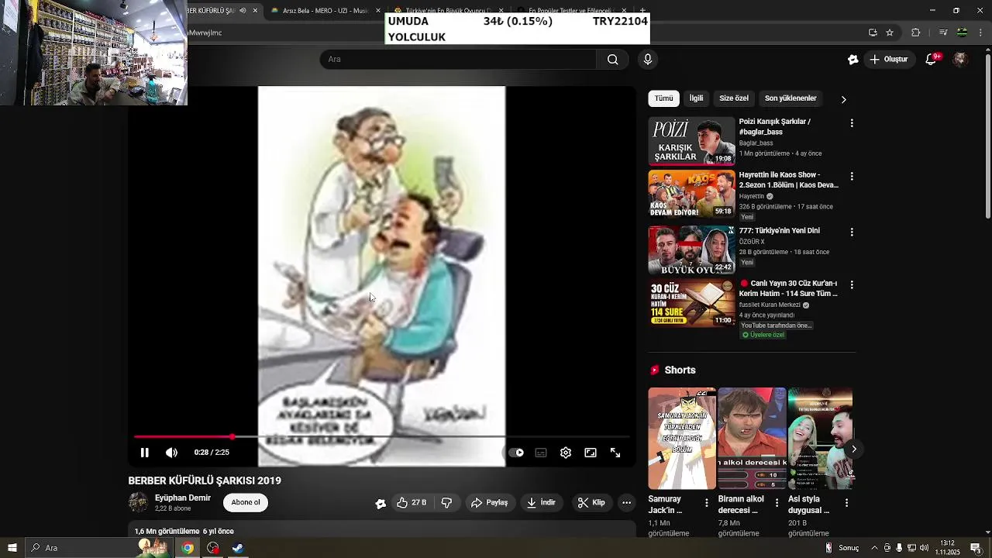Toggle subtitles/captions button in player
This screenshot has height=558, width=992.
541,453
